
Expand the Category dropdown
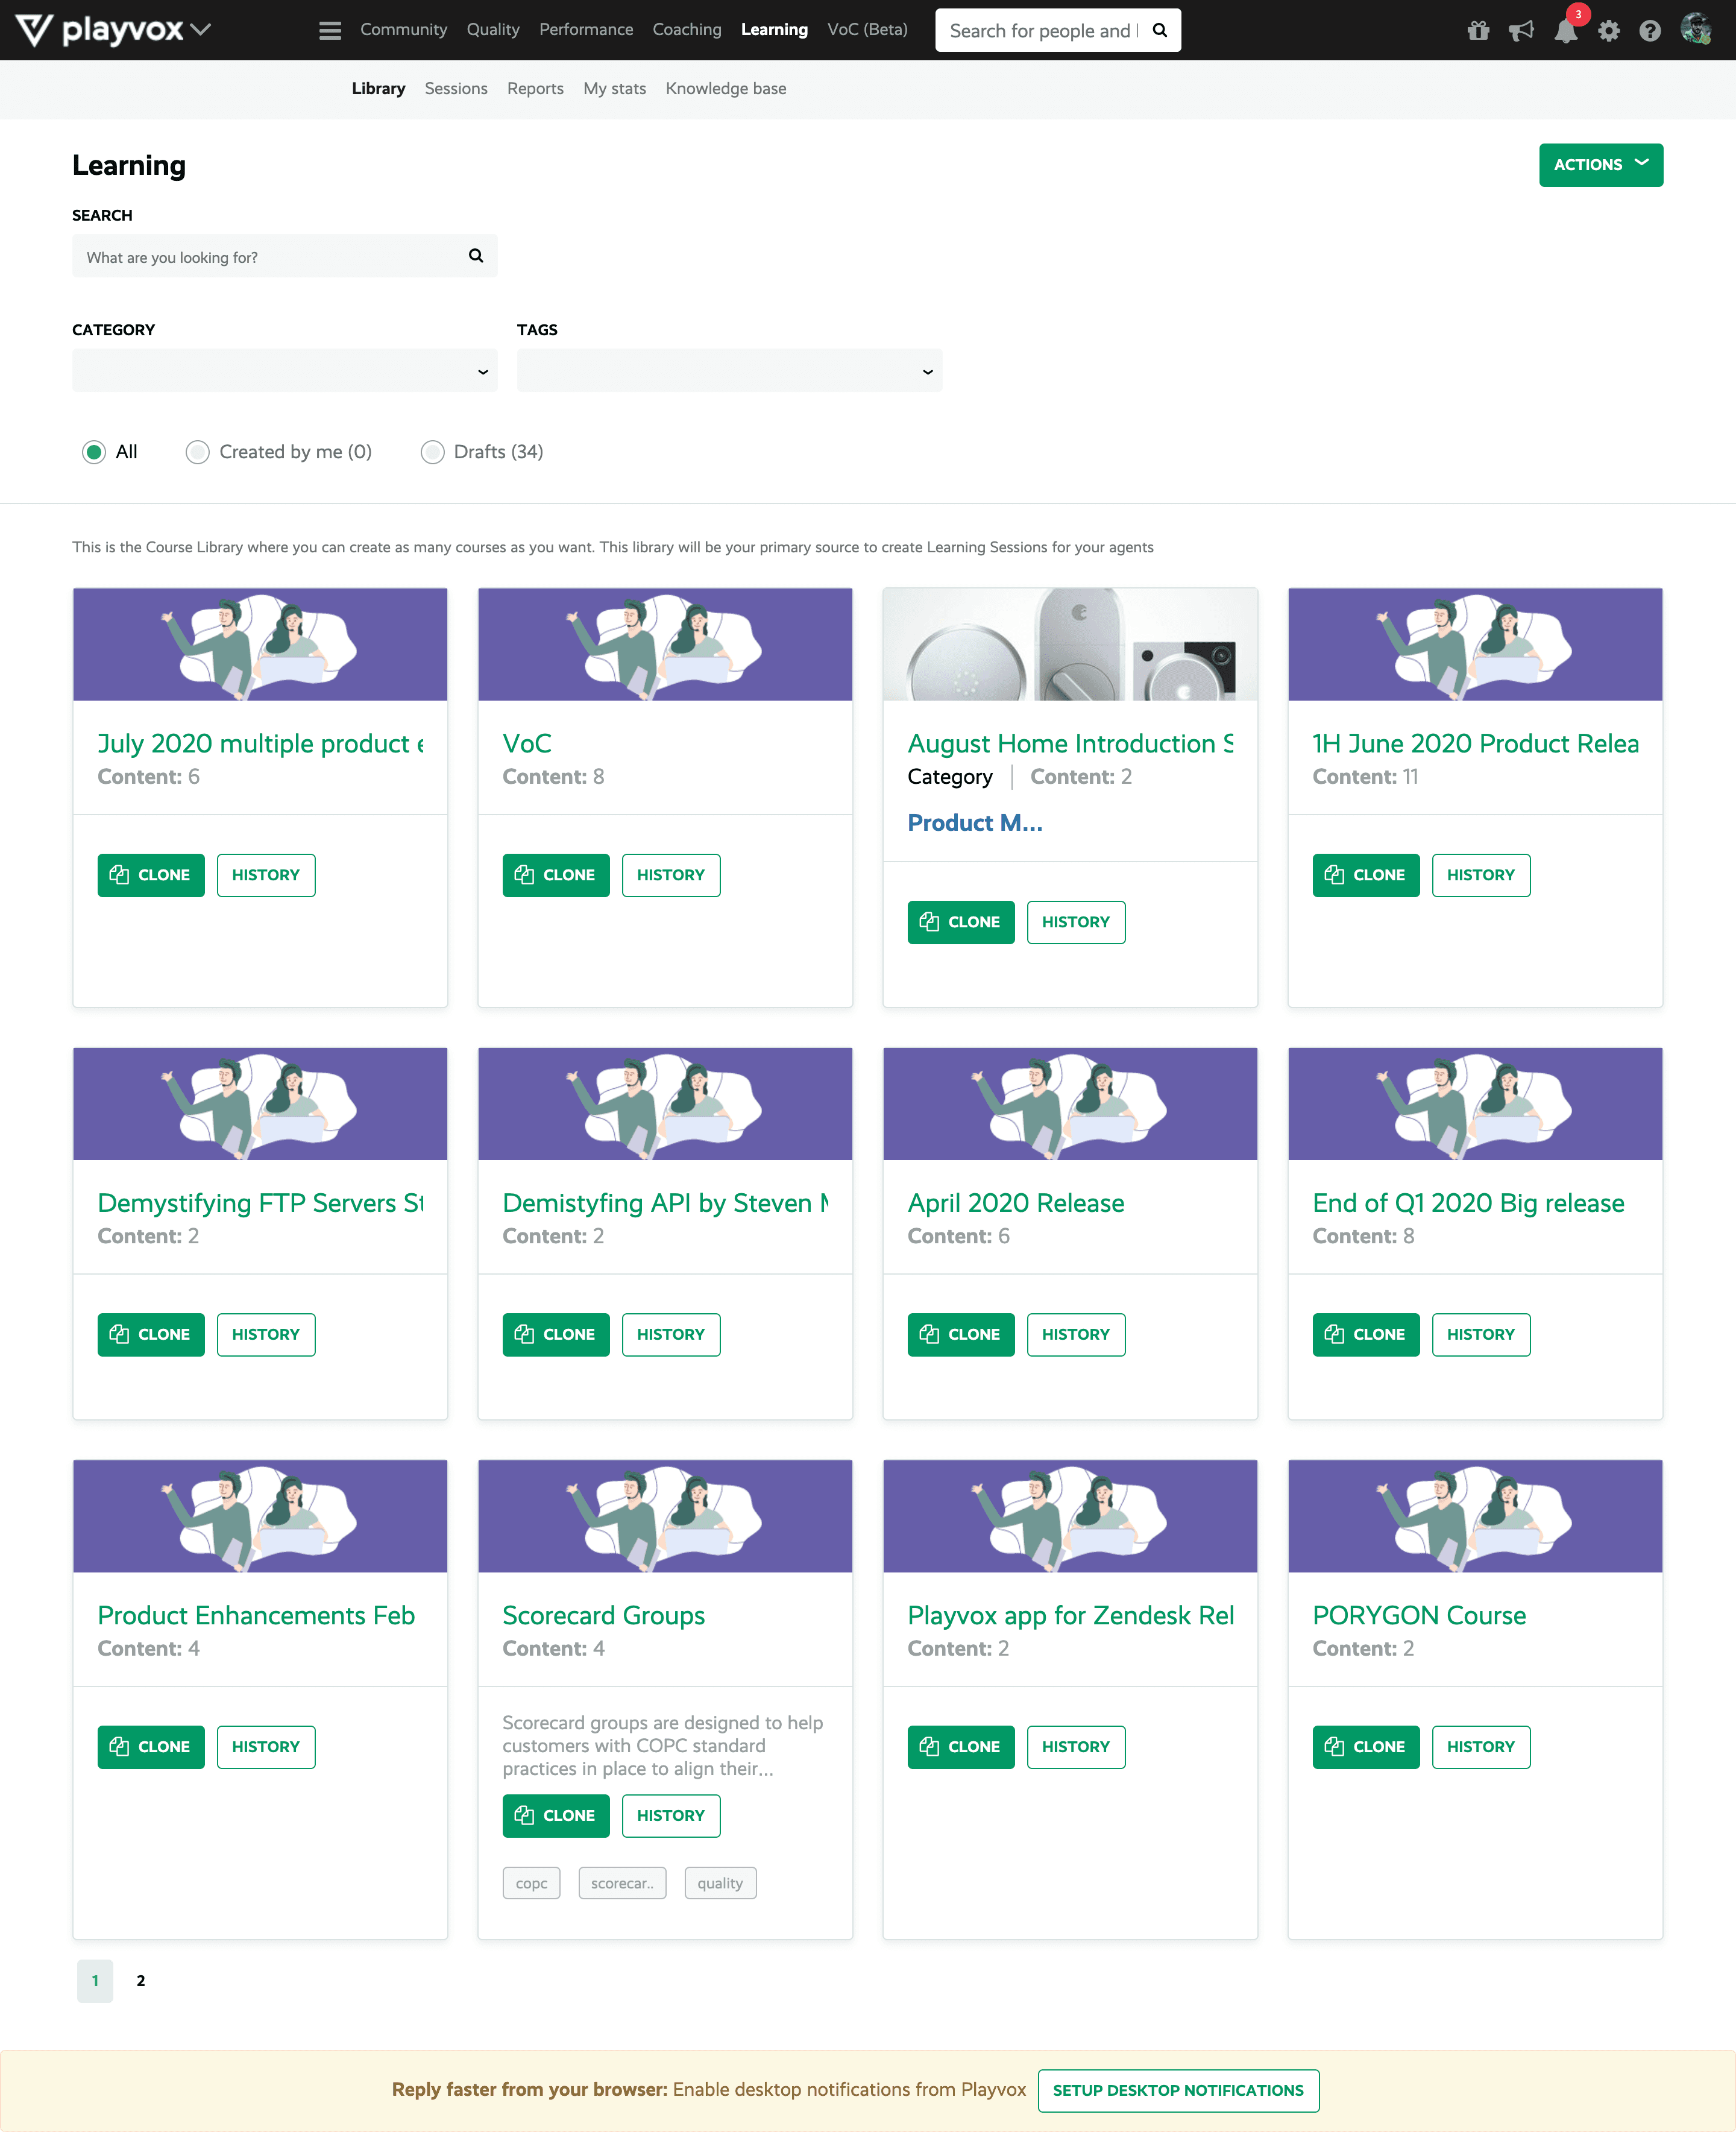[x=284, y=370]
